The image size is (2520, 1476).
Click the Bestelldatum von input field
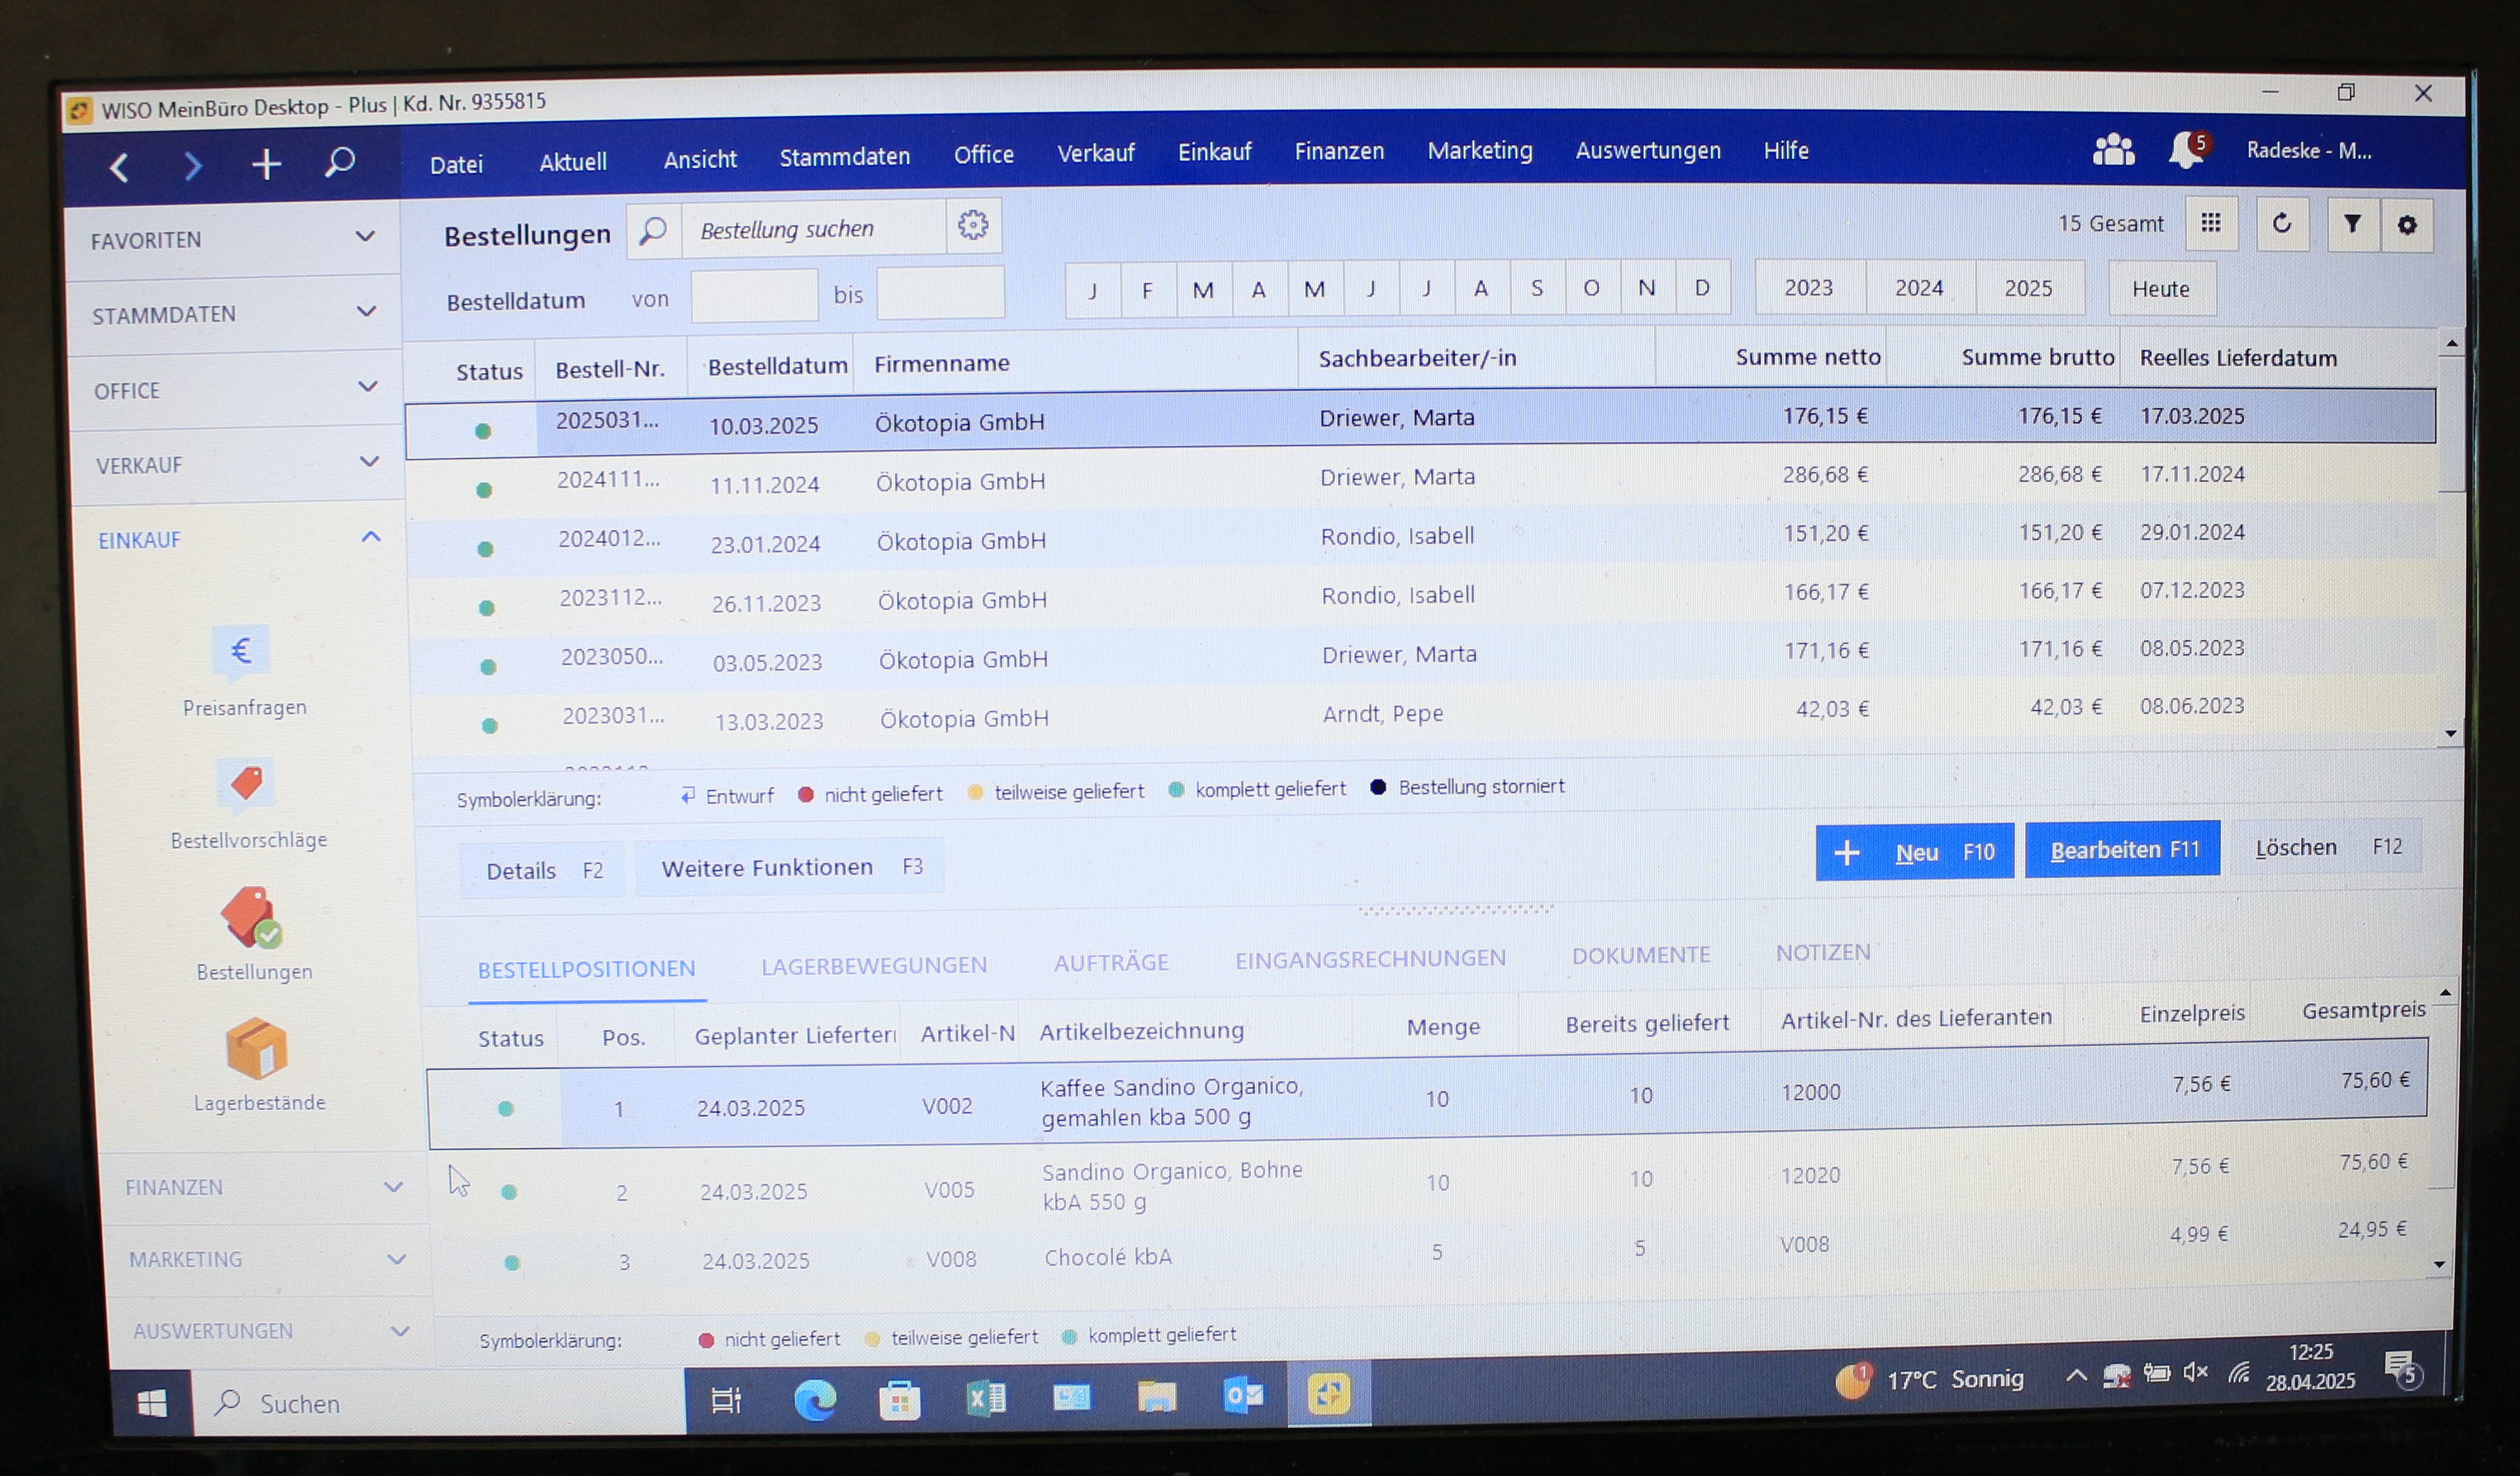(x=754, y=296)
